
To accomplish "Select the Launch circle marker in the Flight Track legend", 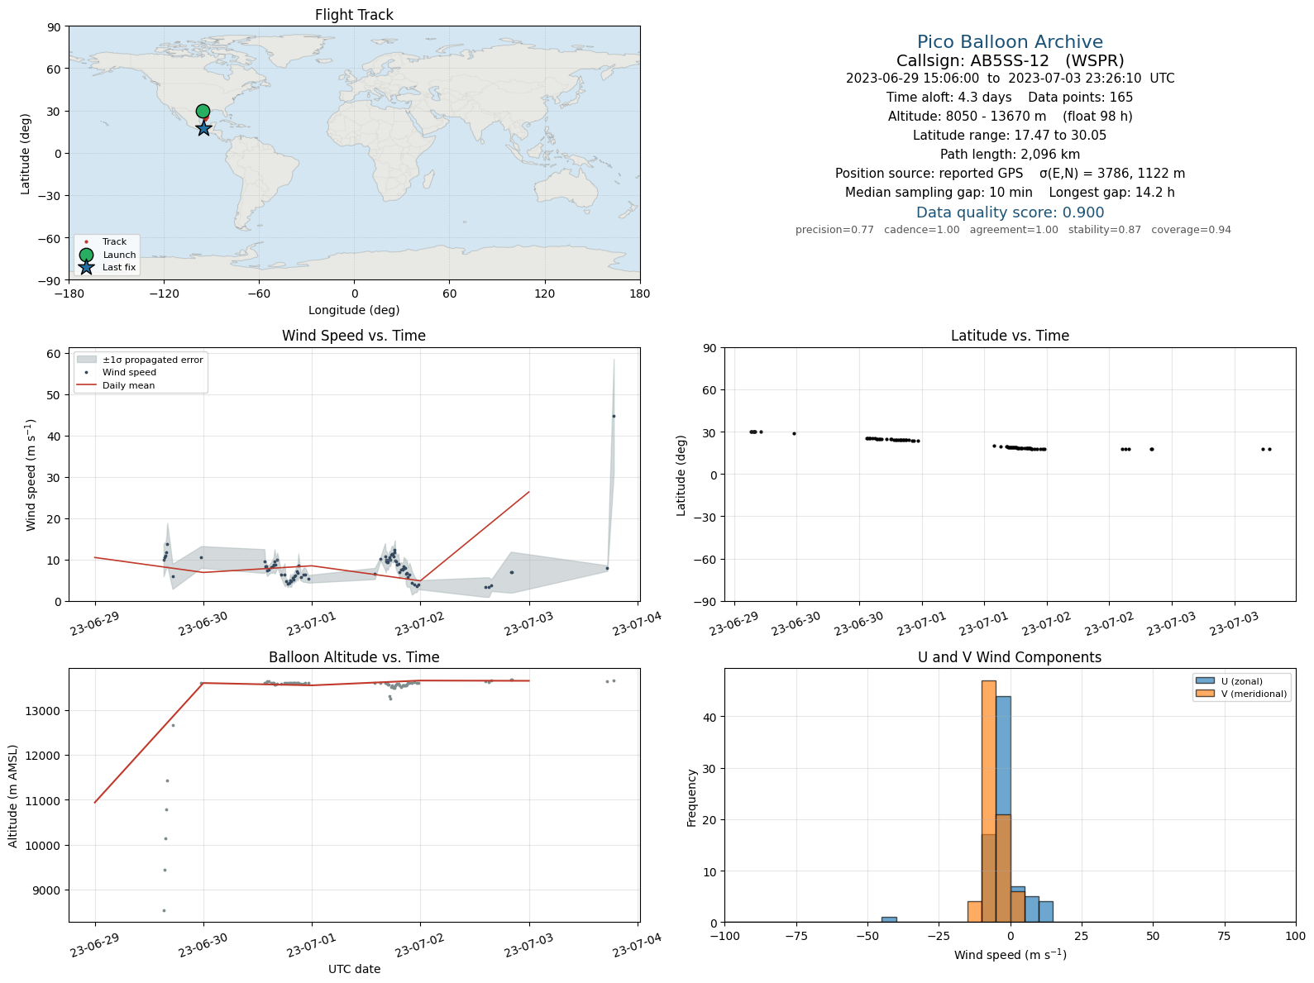I will coord(87,255).
